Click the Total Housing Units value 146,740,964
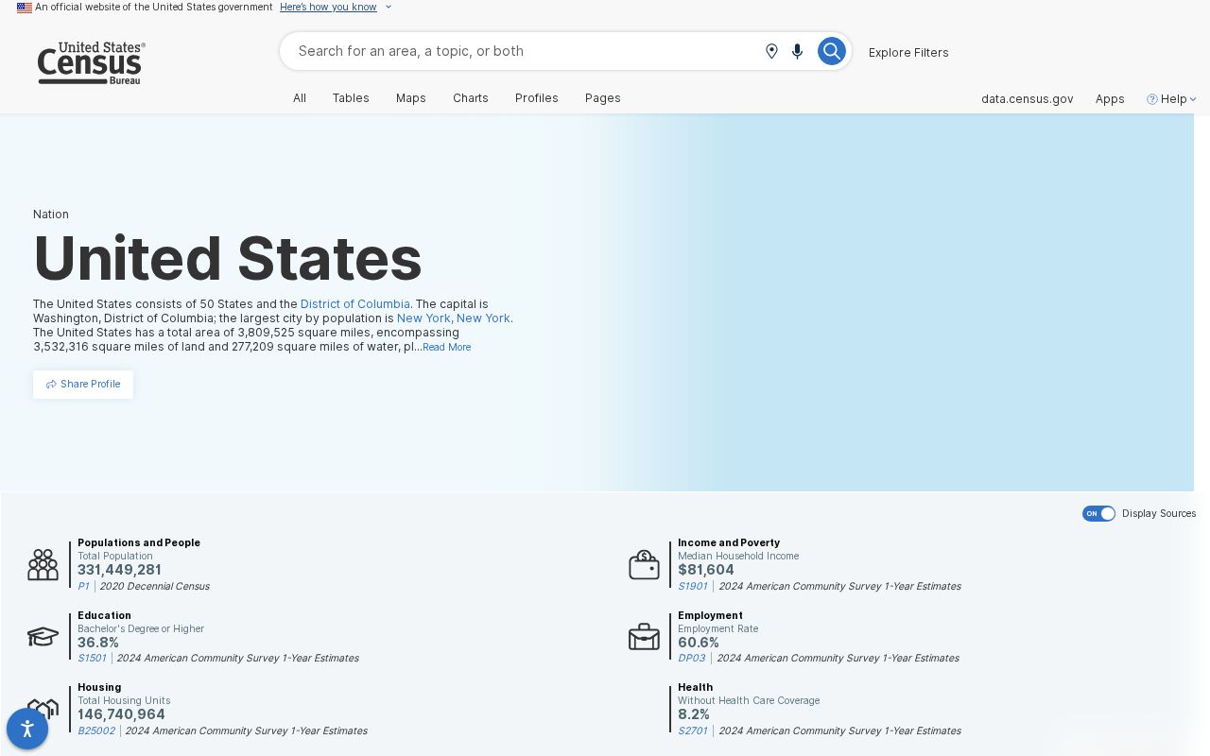Viewport: 1210px width, 756px height. coord(121,714)
